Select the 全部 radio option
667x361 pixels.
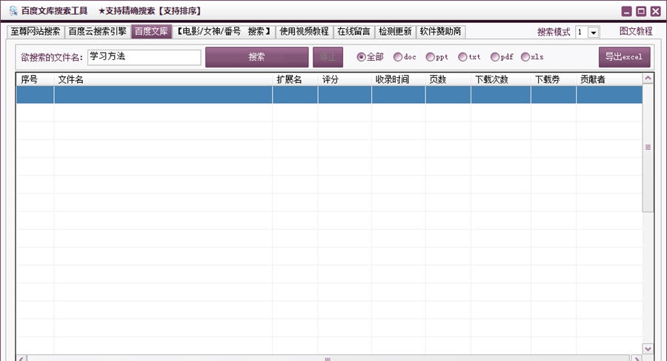click(370, 57)
